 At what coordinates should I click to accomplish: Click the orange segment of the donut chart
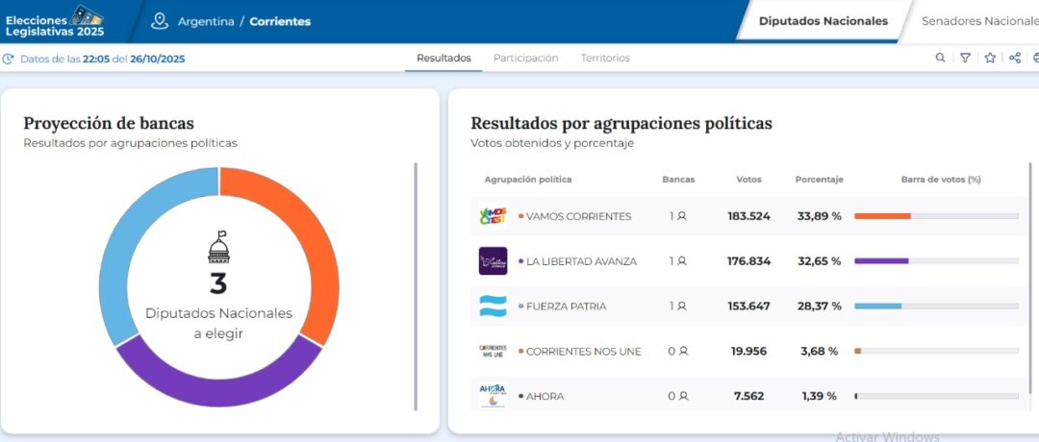308,240
